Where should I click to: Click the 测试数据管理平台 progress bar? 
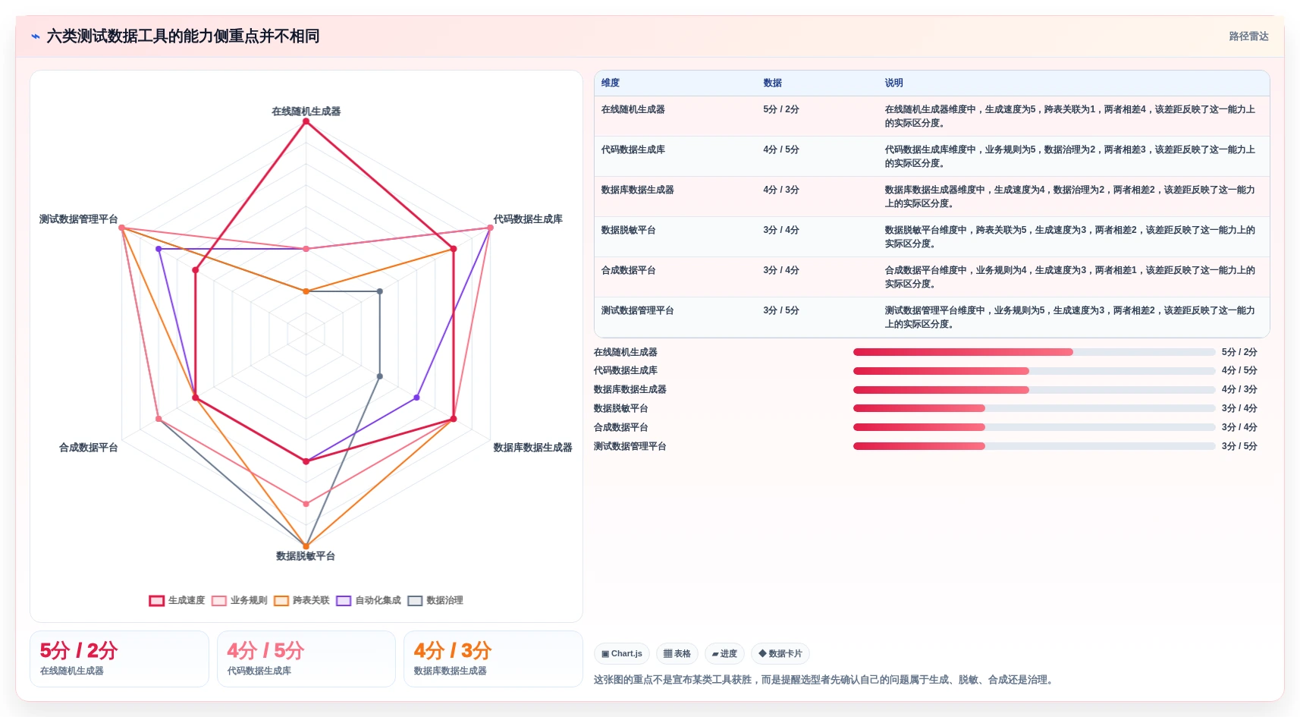click(x=1035, y=446)
